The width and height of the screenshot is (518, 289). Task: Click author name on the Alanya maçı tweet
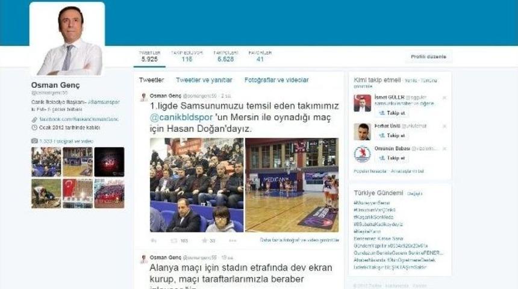166,257
